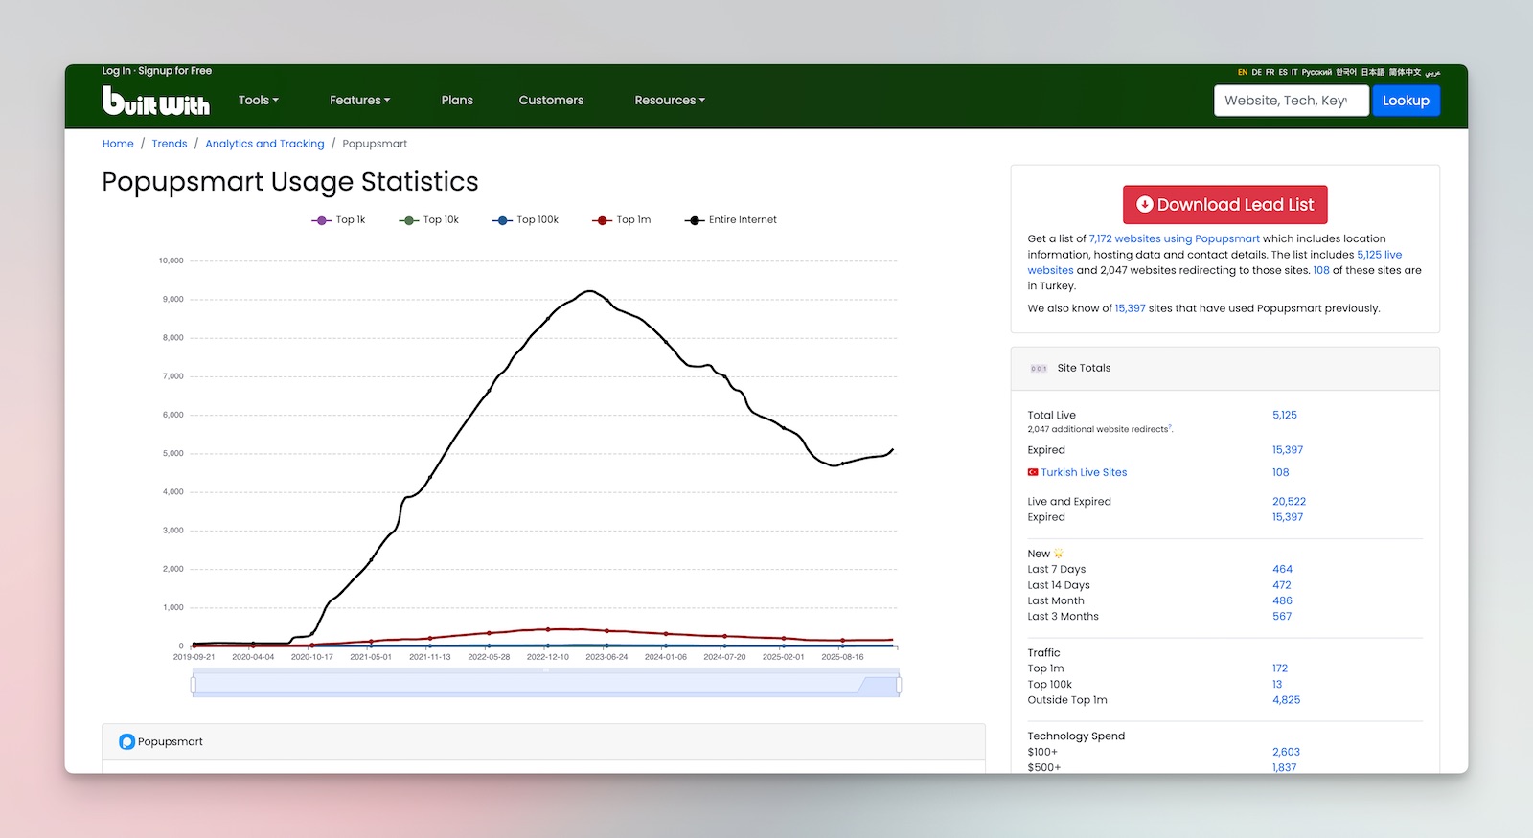Click Live and Expired value 20,522
The height and width of the screenshot is (838, 1533).
coord(1289,502)
